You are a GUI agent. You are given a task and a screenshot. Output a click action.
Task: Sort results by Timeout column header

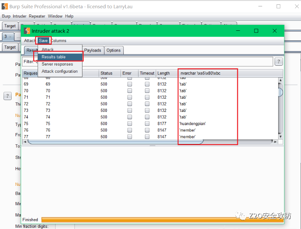(147, 73)
